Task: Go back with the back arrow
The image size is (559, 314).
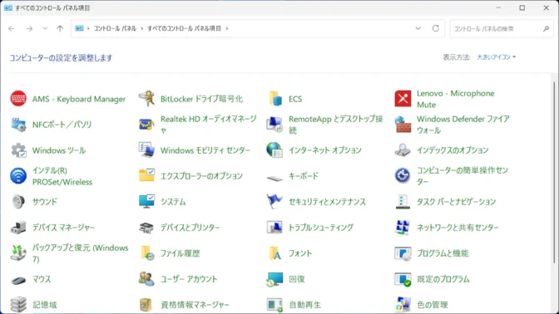Action: pyautogui.click(x=12, y=28)
